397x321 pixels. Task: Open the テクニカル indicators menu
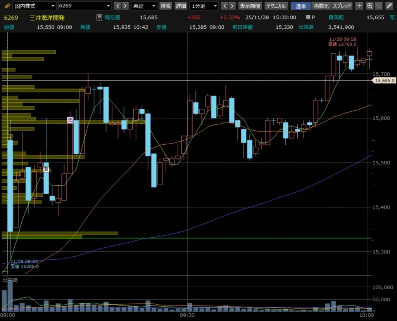tap(276, 6)
